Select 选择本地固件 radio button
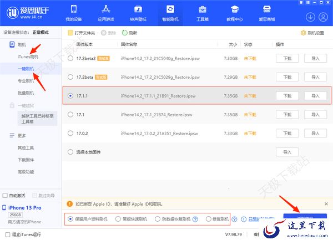 (x=70, y=152)
